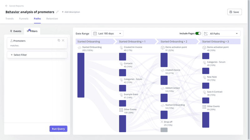Click Add description link
Viewport: 250px width, 140px height.
71,12
